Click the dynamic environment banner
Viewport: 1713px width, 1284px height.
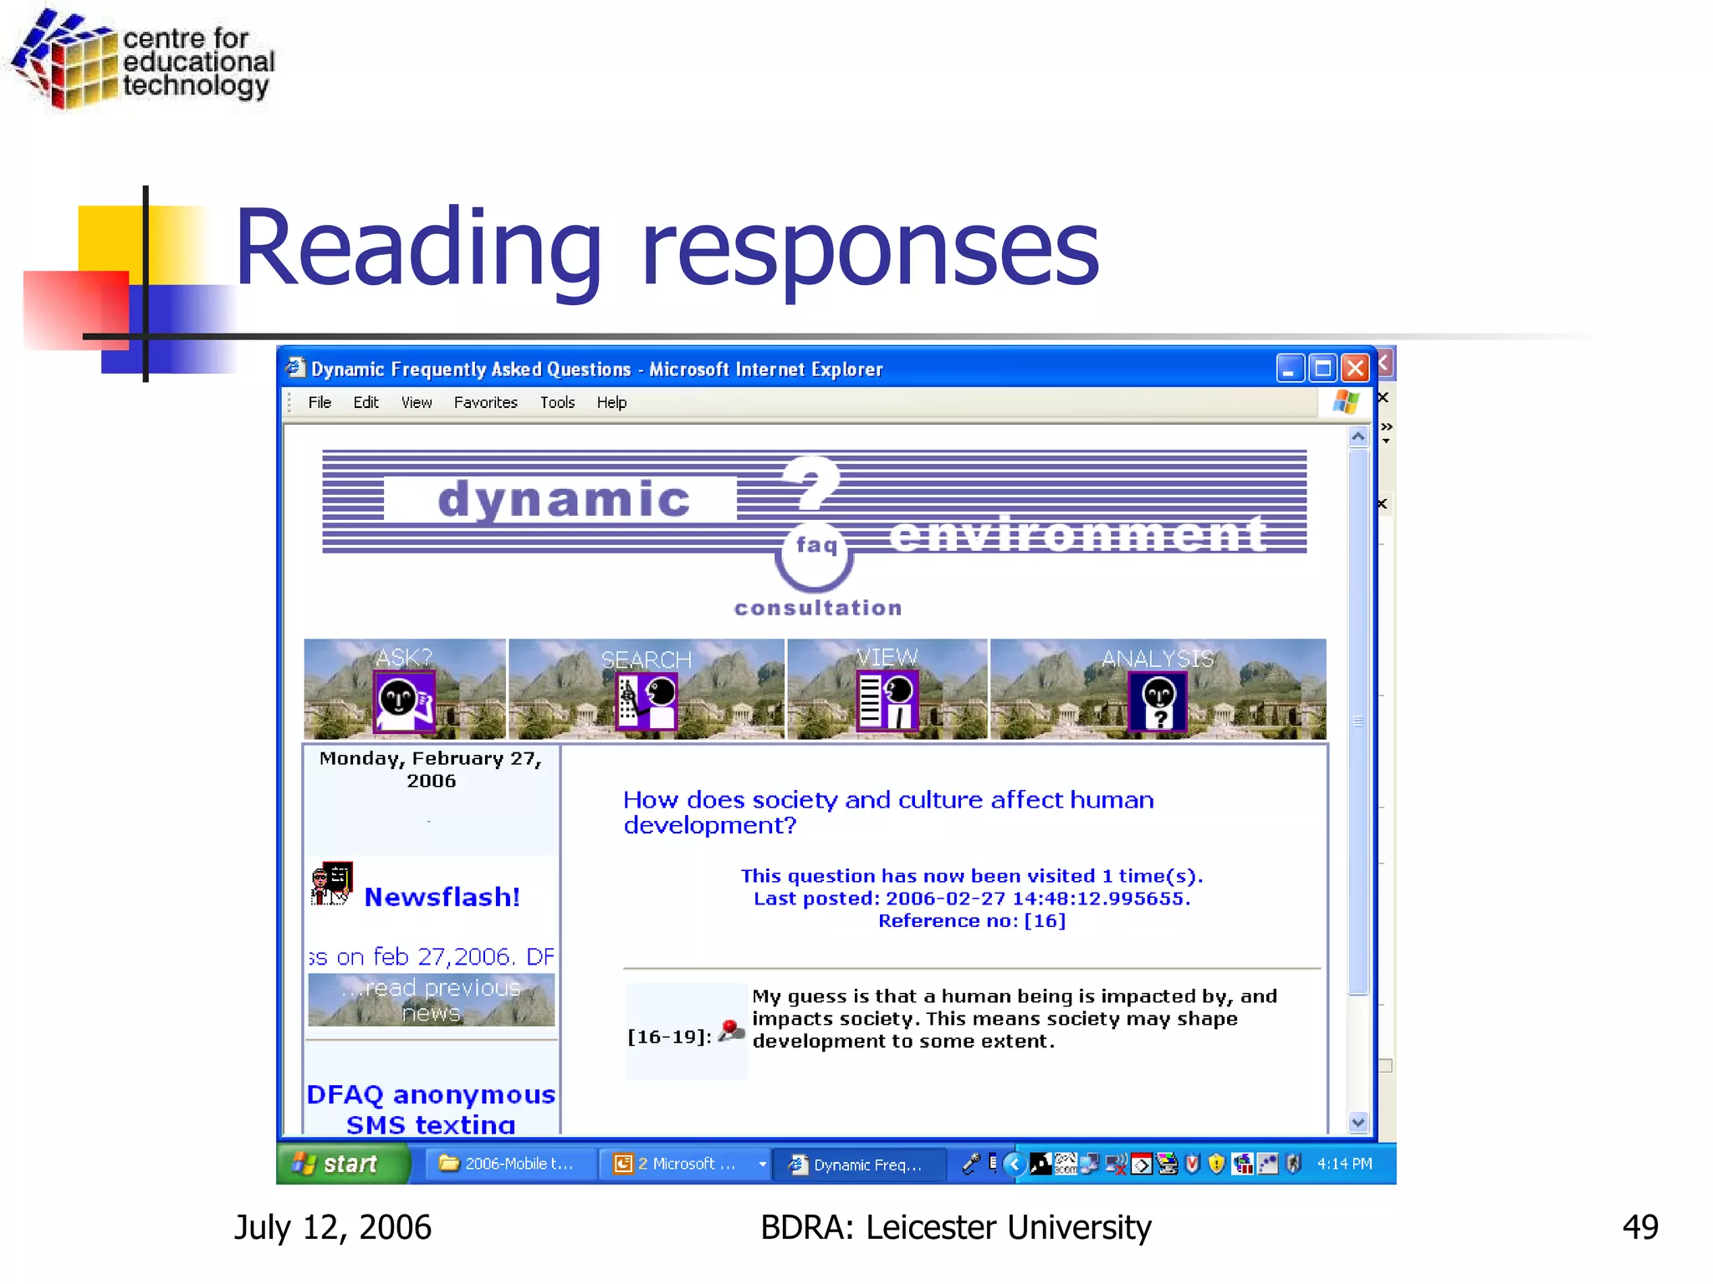[815, 502]
